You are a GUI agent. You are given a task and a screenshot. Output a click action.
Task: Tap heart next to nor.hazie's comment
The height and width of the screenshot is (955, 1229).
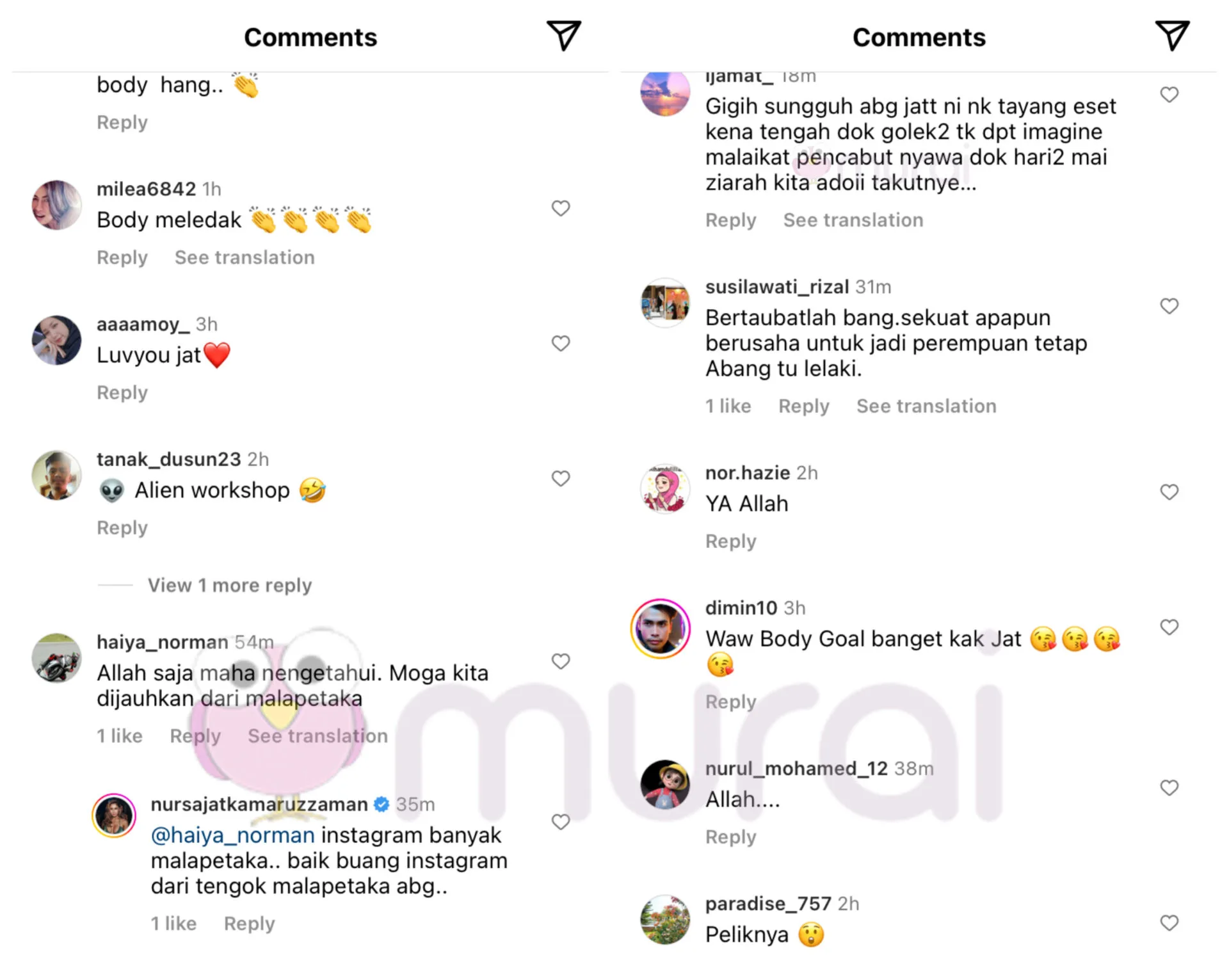tap(1169, 492)
